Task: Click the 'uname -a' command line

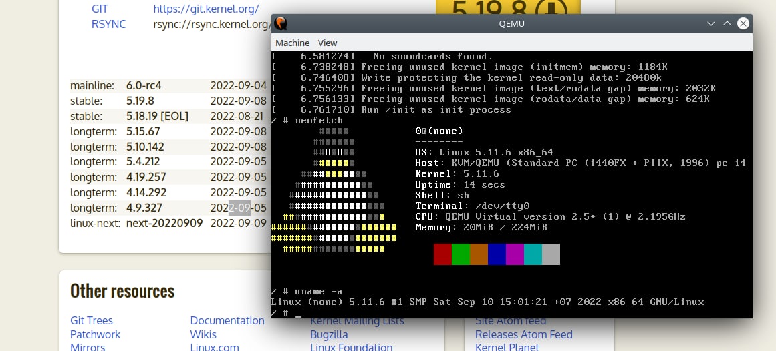Action: pos(307,292)
